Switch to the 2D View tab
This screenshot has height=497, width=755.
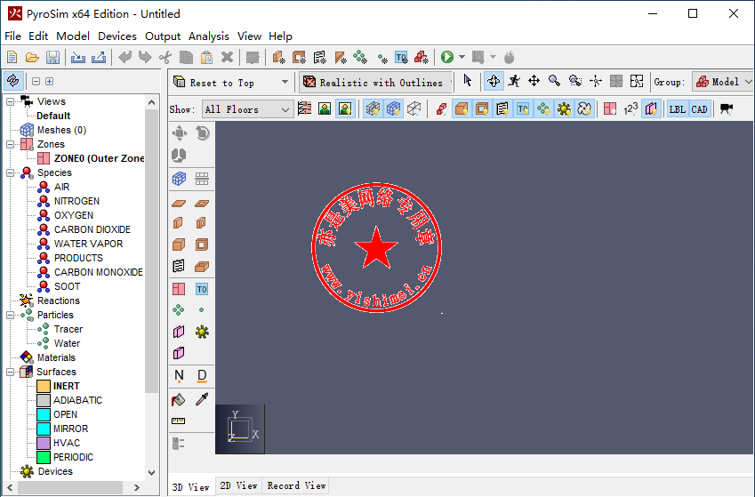238,485
